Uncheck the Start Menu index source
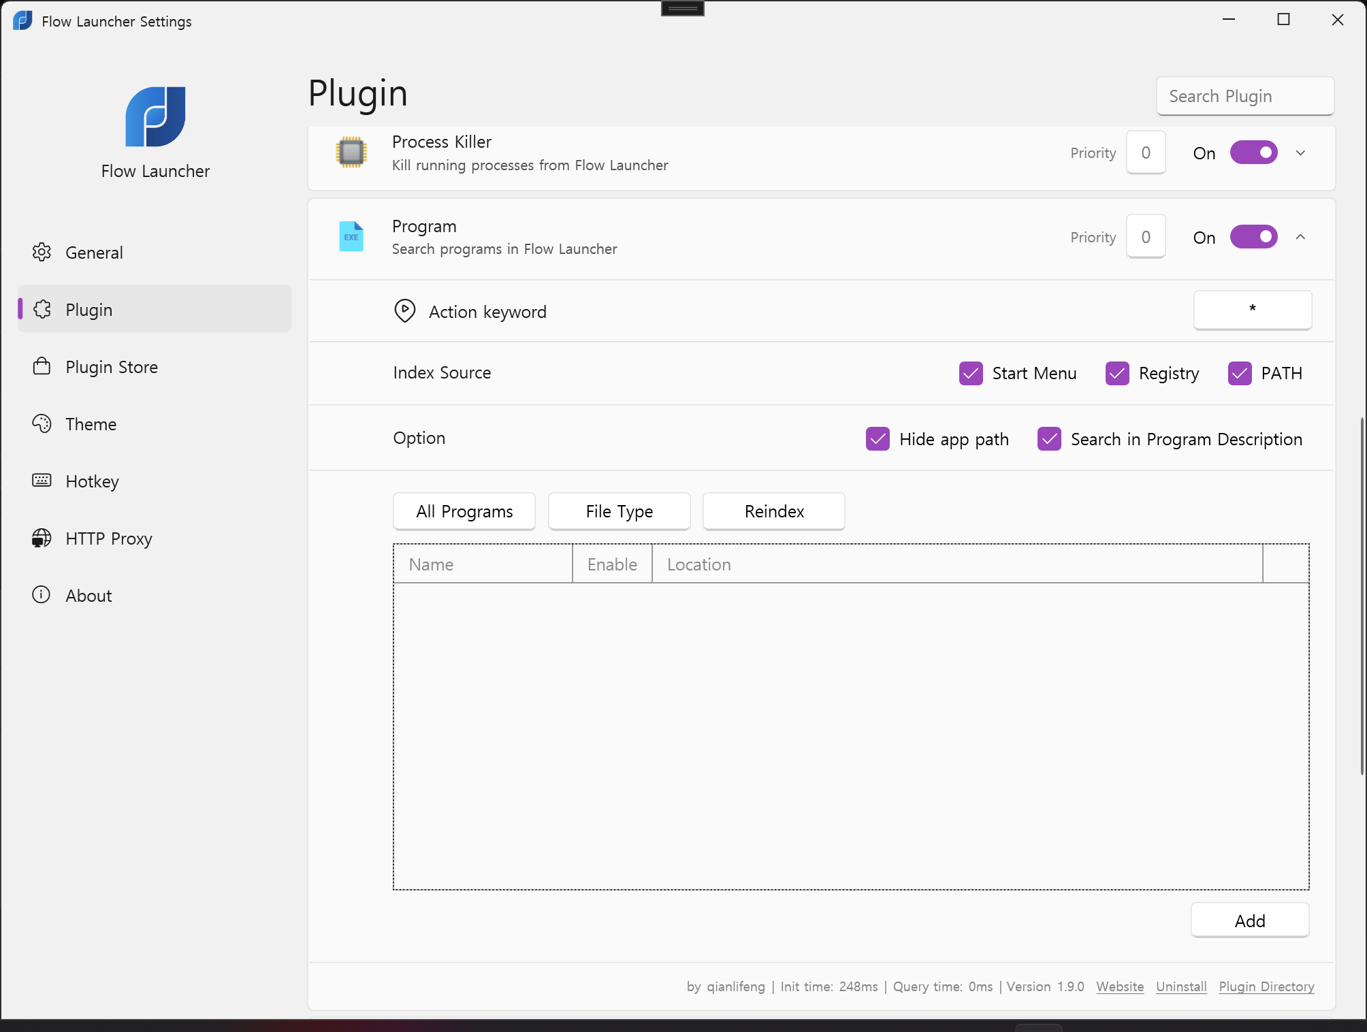Viewport: 1367px width, 1032px height. pyautogui.click(x=971, y=373)
